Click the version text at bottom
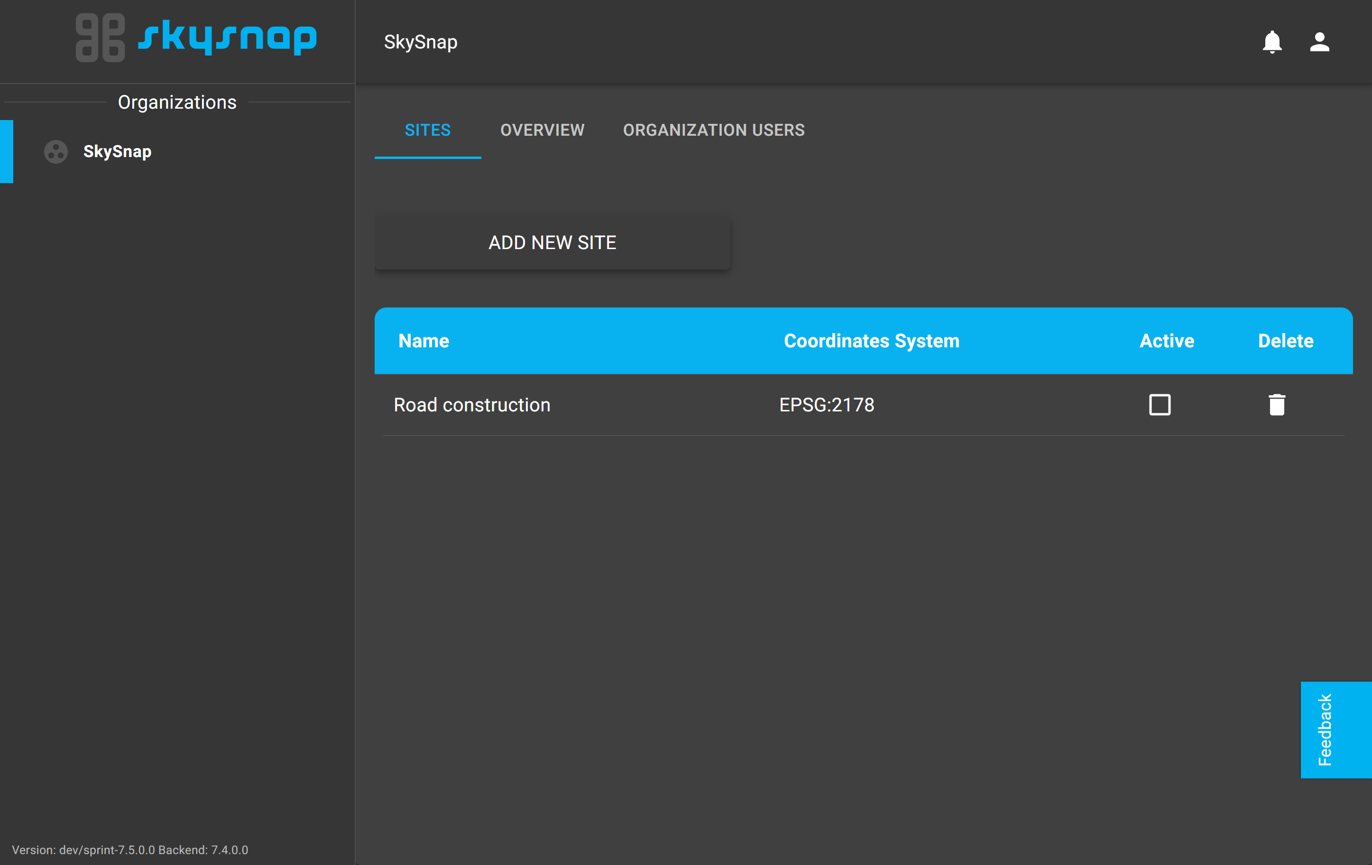The width and height of the screenshot is (1372, 865). pos(130,850)
